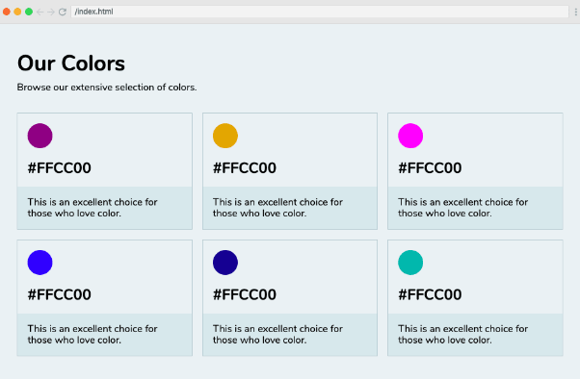This screenshot has height=379, width=580.
Task: Click #FFCC00 heading in orange card
Action: [245, 168]
